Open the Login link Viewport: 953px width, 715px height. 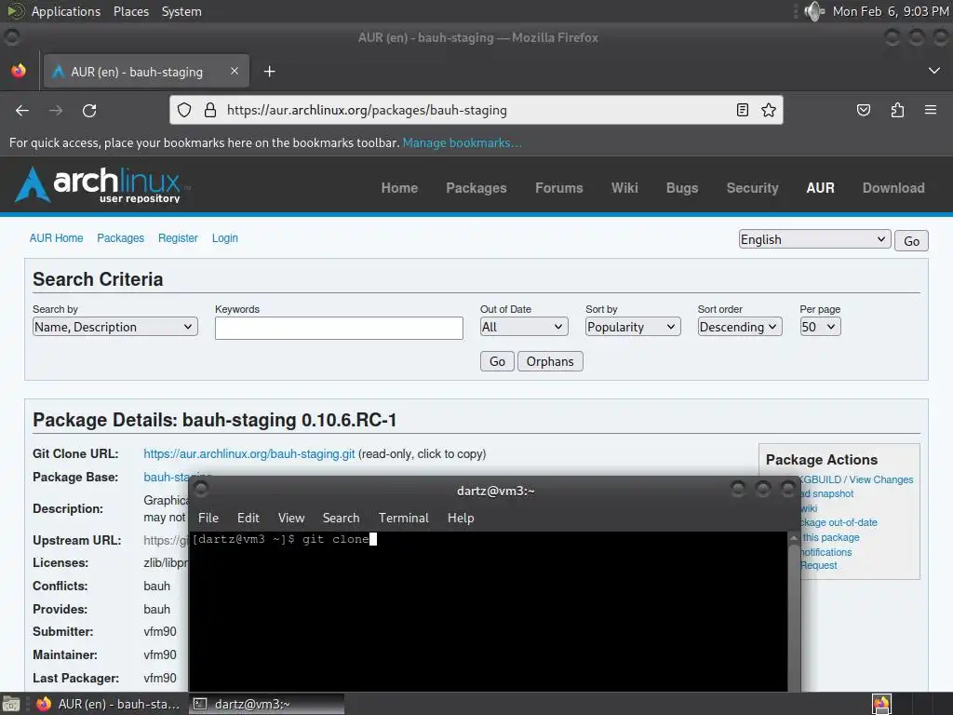(x=225, y=237)
